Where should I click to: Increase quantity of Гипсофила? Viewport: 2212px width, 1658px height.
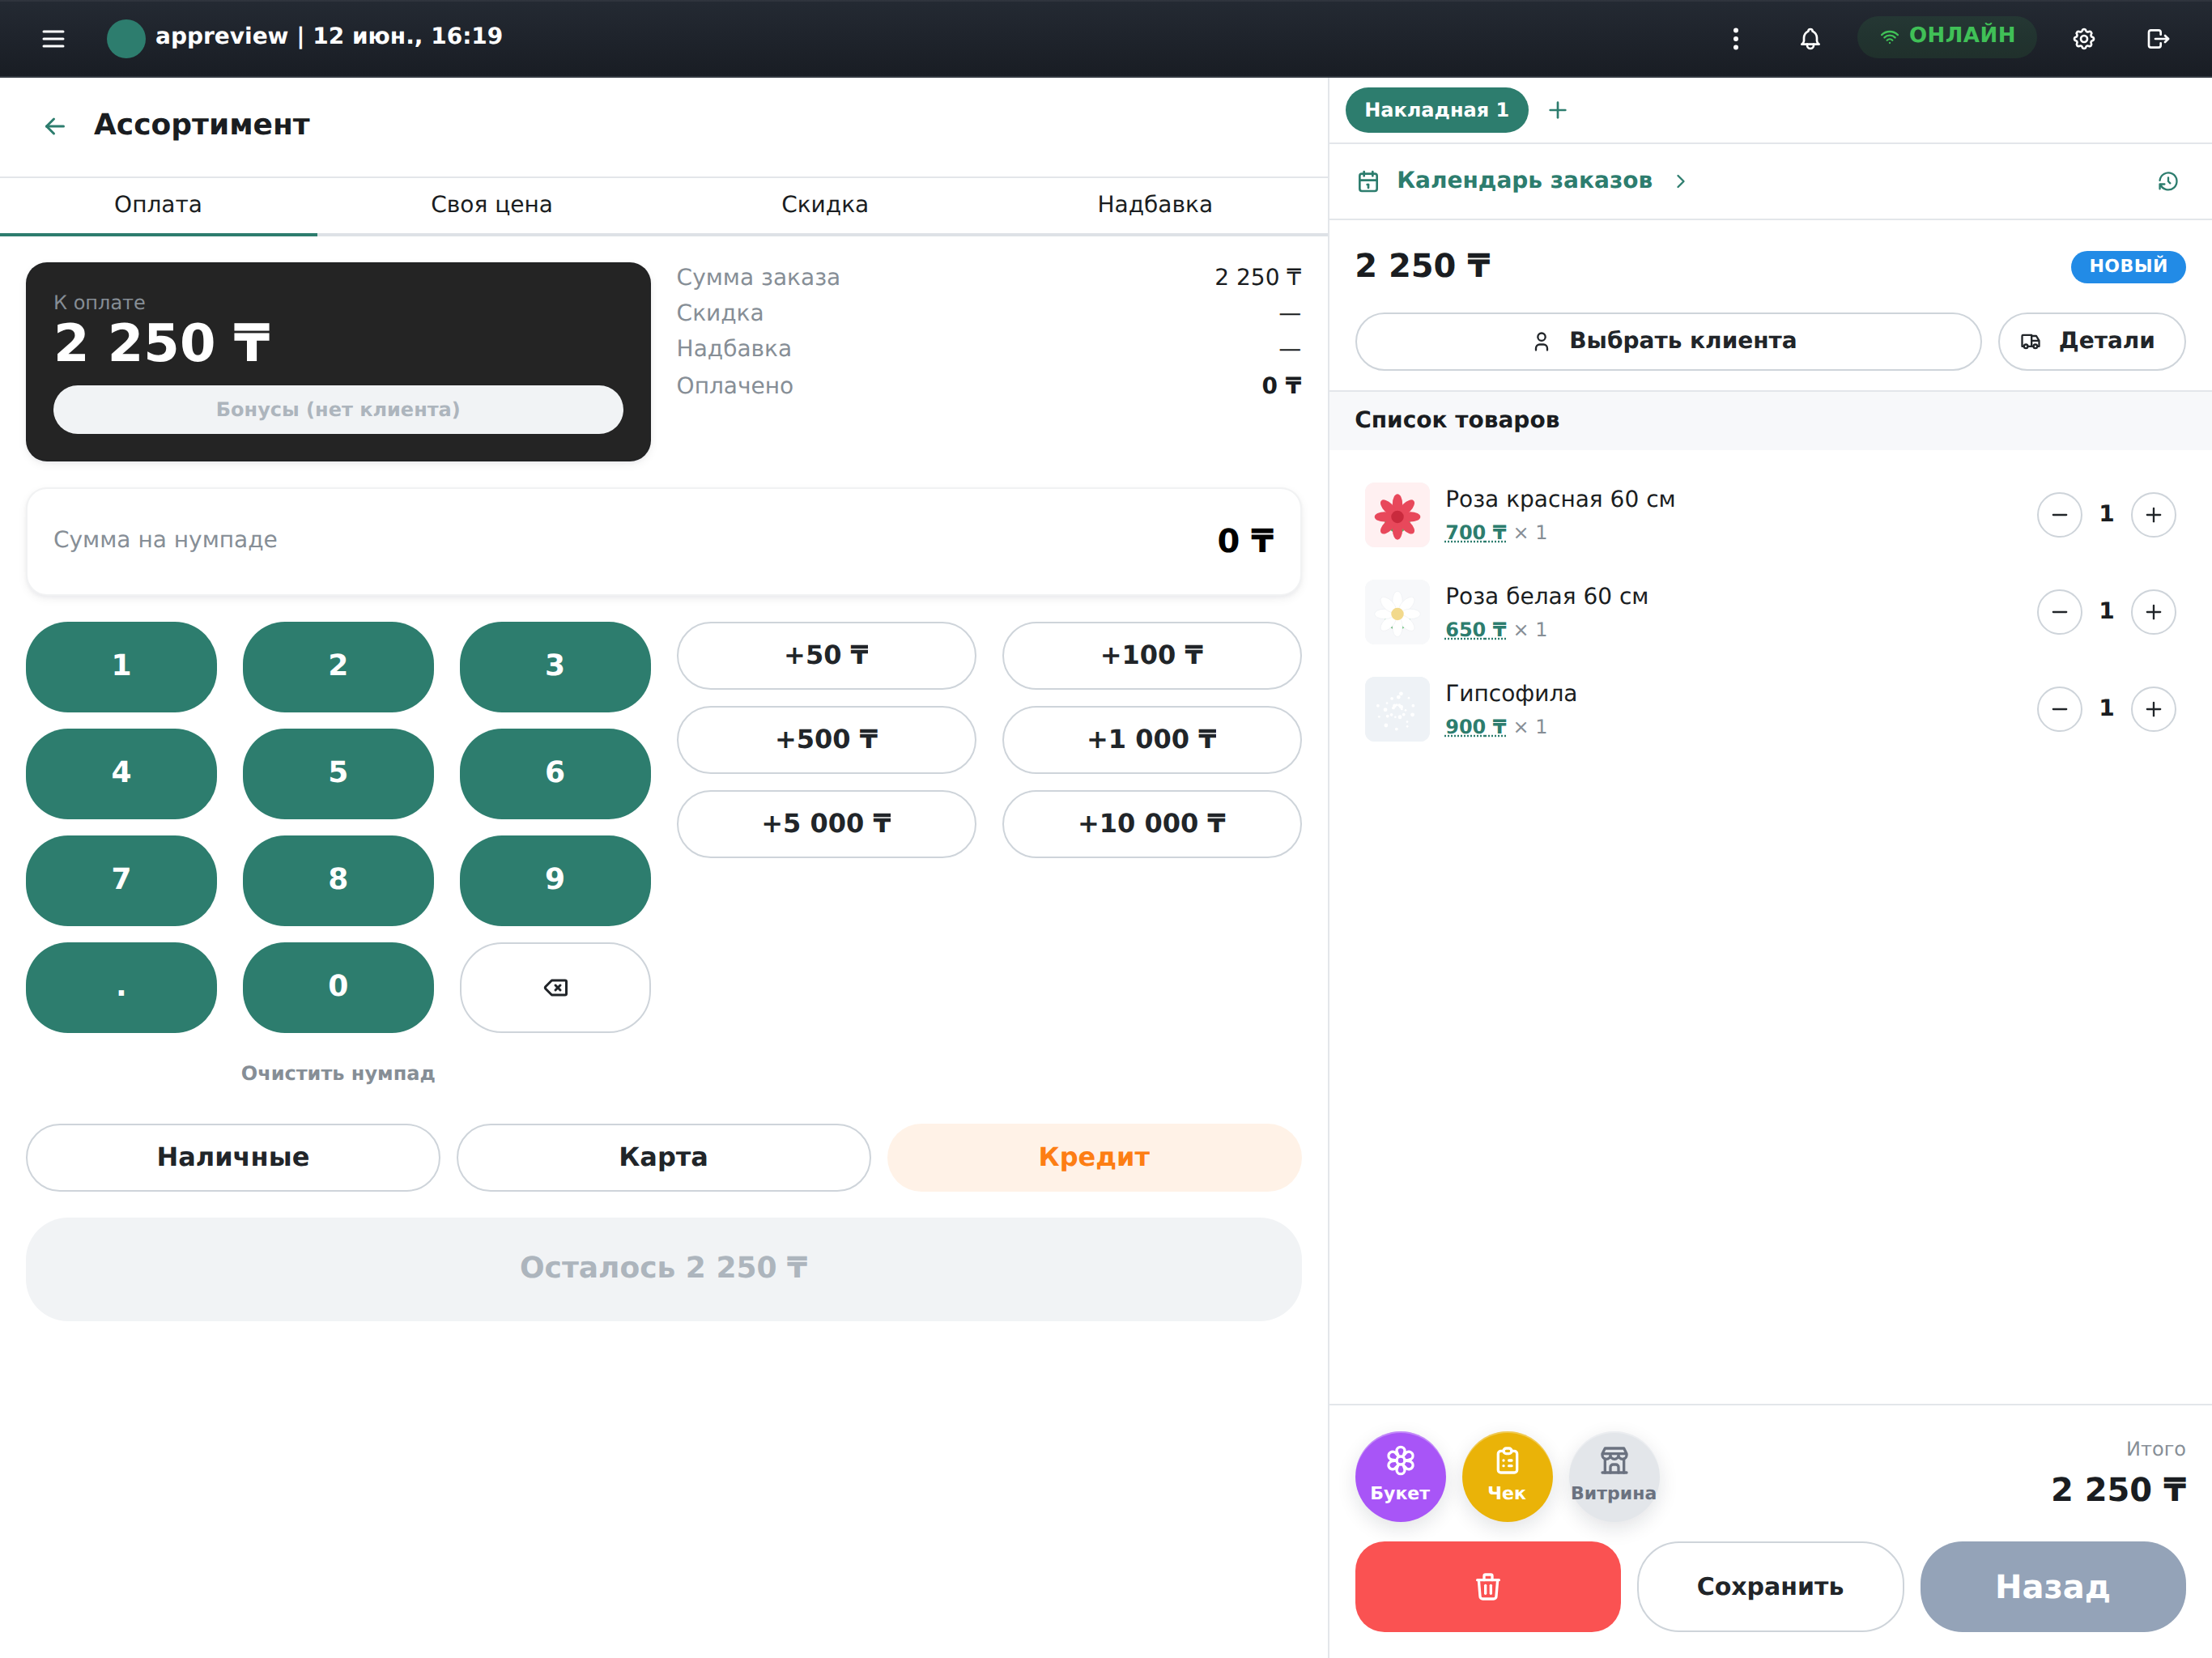click(x=2153, y=709)
